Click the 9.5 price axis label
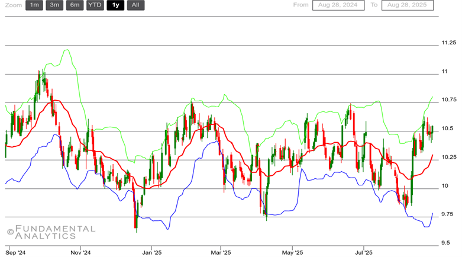Screen dimensions: 462x257 [445, 243]
